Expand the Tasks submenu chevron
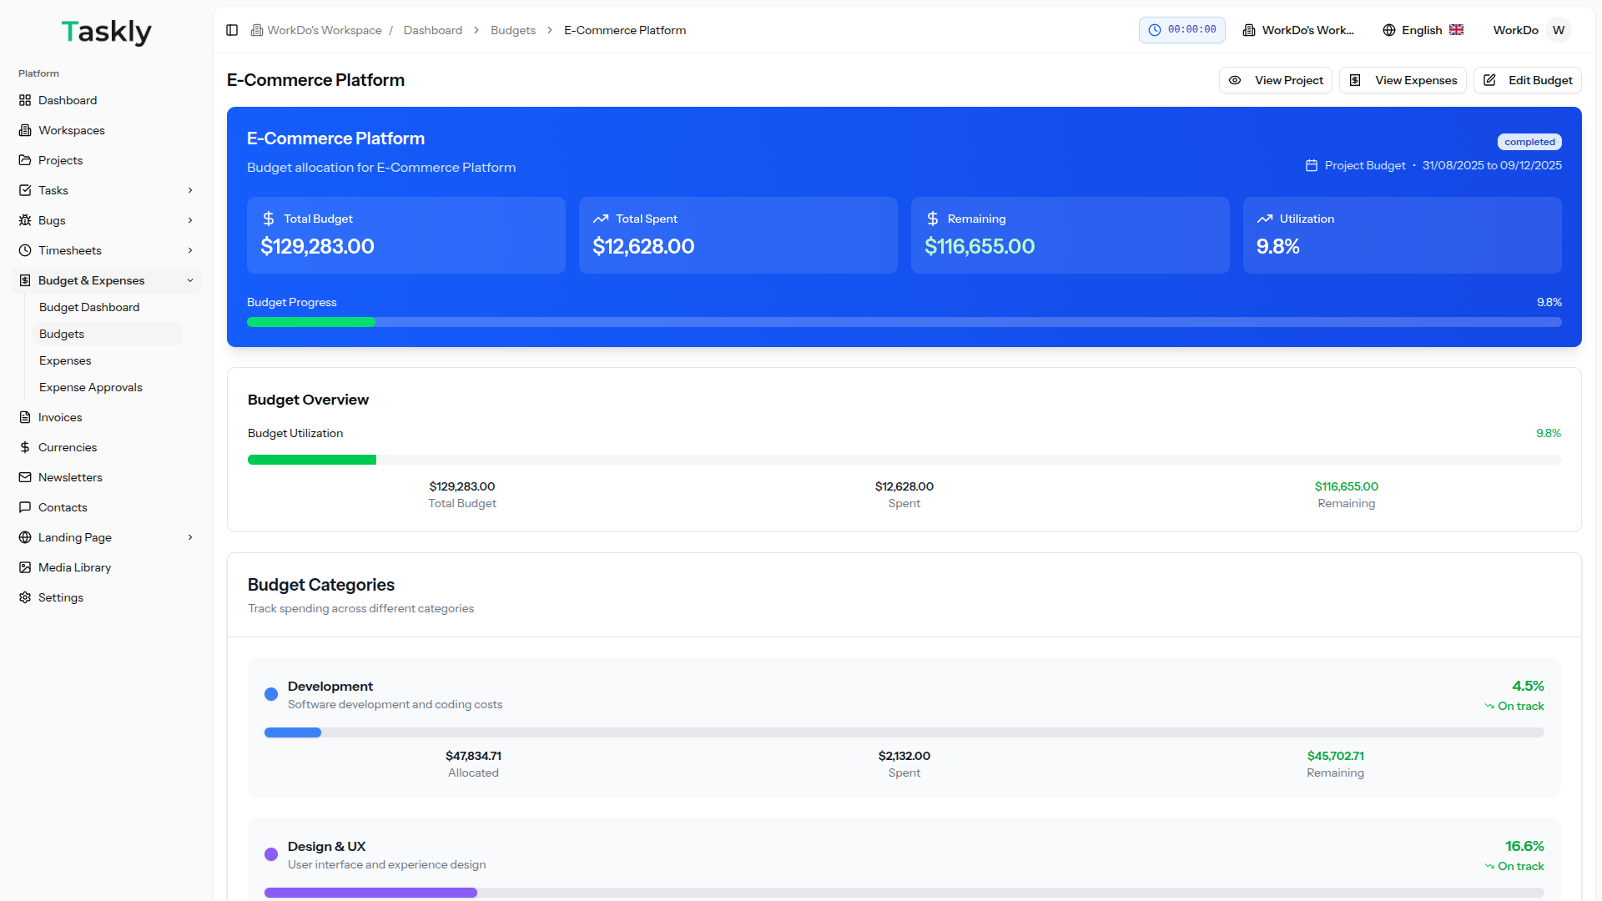1602x901 pixels. coord(190,190)
